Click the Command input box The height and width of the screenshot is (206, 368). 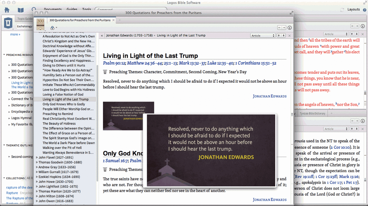(131, 10)
